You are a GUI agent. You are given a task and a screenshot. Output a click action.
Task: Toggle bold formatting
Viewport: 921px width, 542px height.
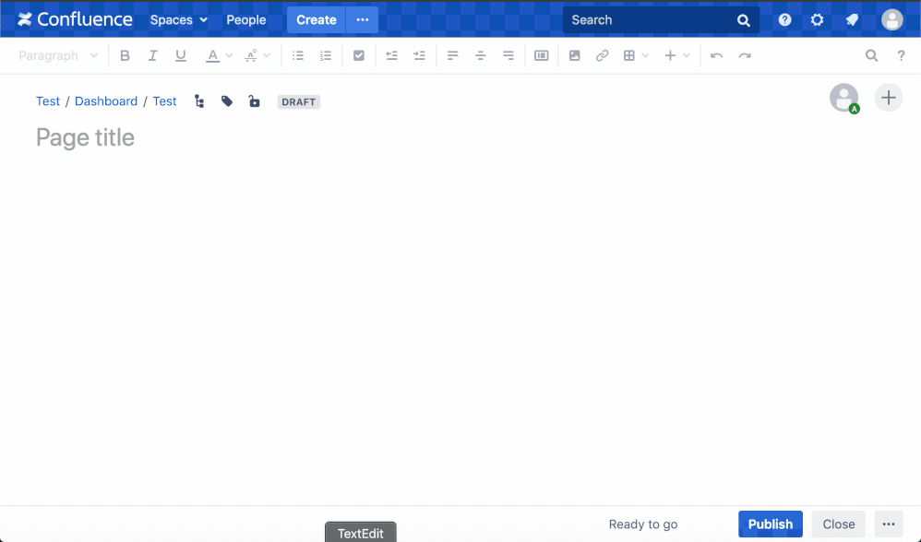point(125,55)
